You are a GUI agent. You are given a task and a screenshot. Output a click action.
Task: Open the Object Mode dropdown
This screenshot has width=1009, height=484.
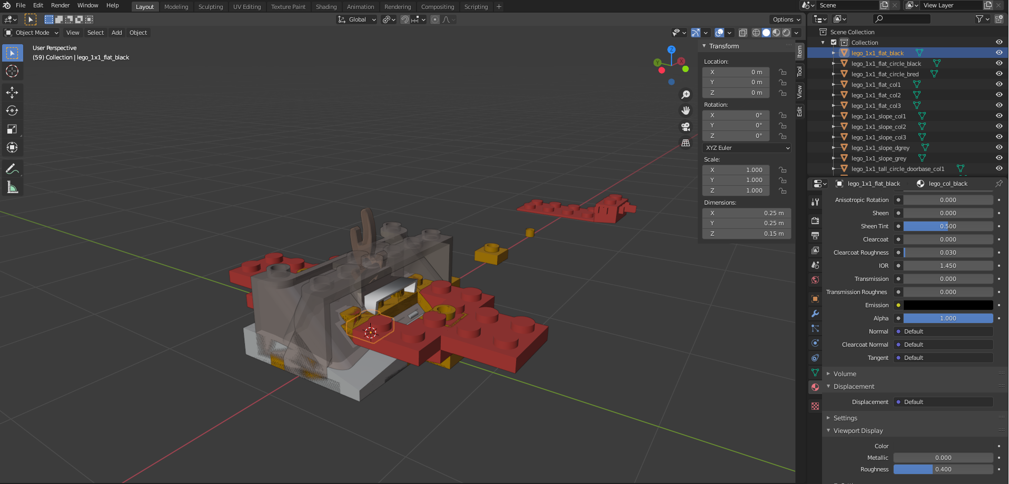click(x=32, y=33)
